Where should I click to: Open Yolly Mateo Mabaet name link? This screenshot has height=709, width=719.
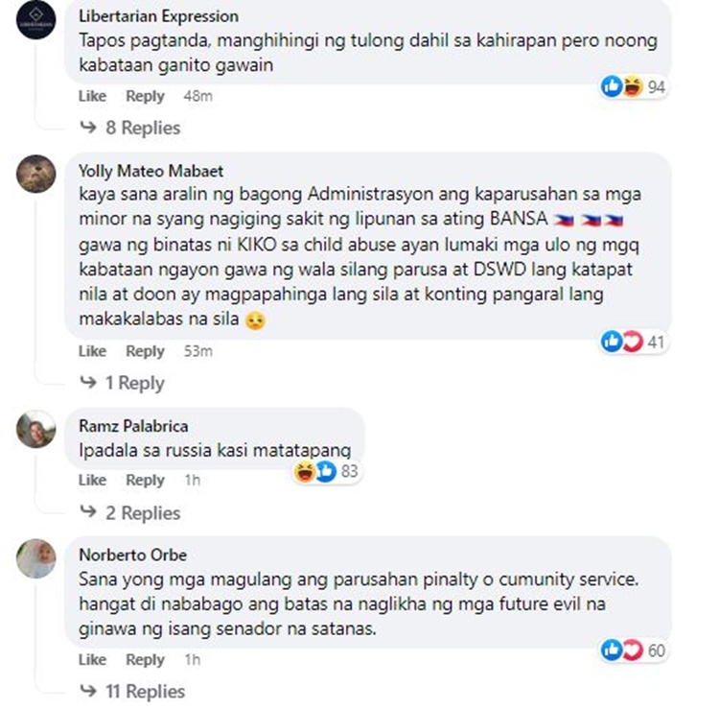point(151,171)
